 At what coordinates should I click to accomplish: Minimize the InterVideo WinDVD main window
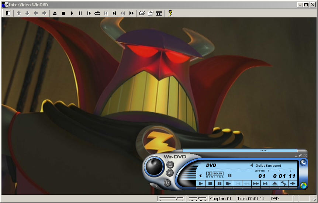[300, 4]
